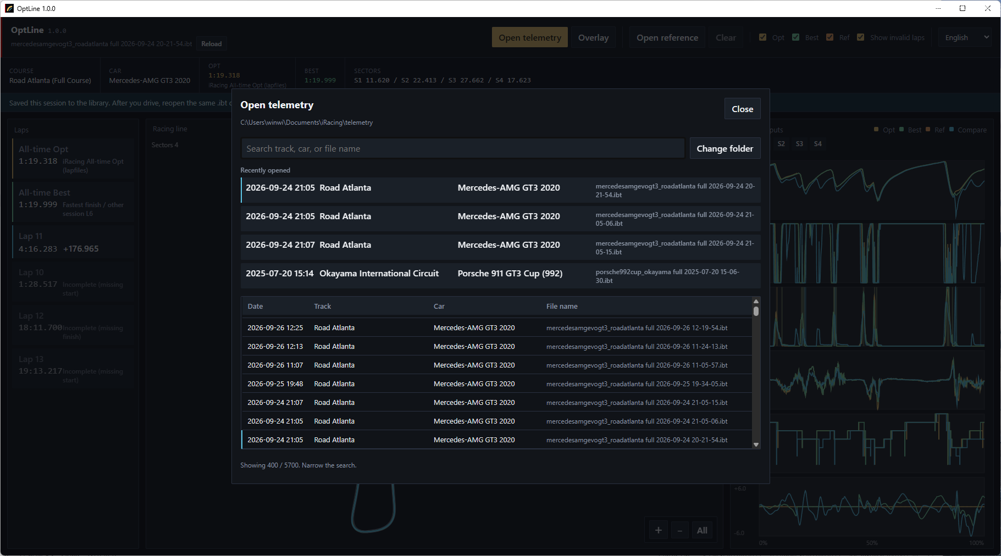Screen dimensions: 1001x556
Task: Toggle the Ref checkbox
Action: [829, 37]
